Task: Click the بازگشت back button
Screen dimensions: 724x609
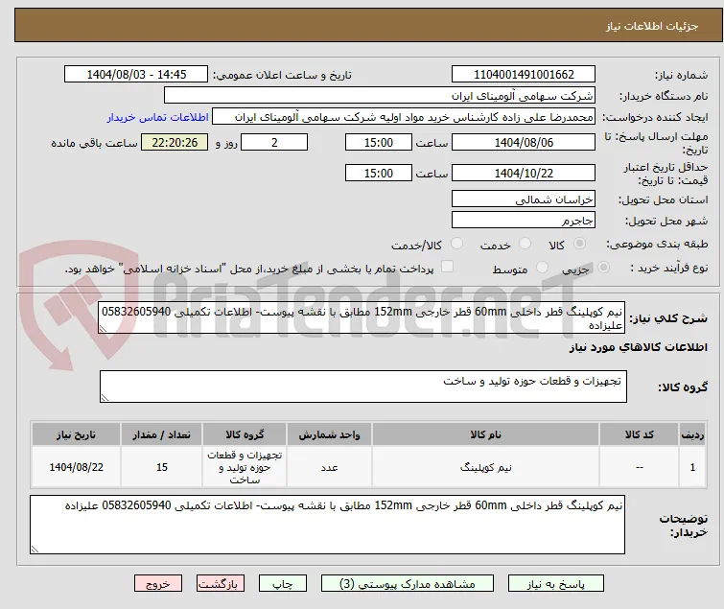Action: (x=221, y=584)
